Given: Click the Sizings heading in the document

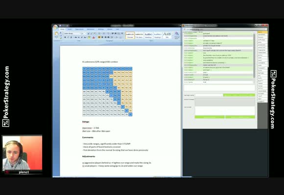Looking at the screenshot, I should click(86, 122).
